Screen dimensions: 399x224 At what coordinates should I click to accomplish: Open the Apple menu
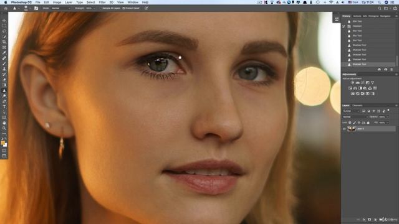coord(5,2)
